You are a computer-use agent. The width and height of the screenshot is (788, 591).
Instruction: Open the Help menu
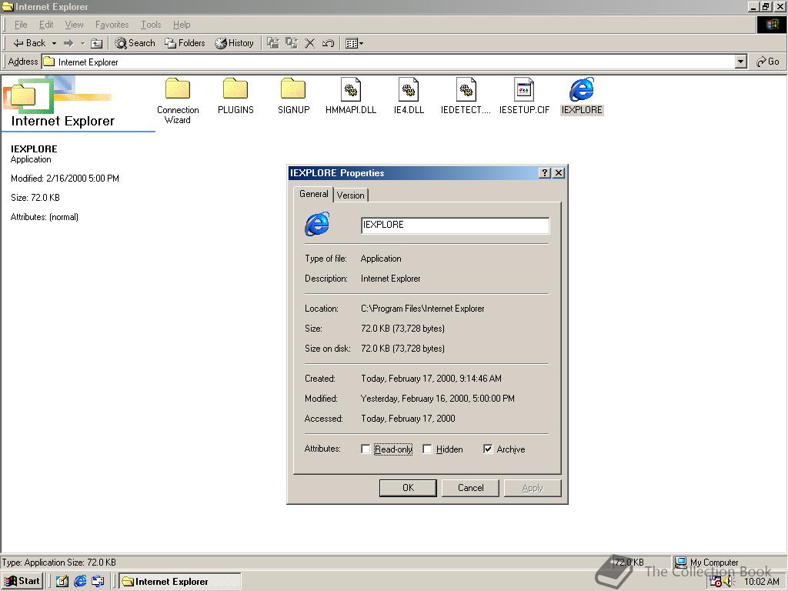(x=182, y=25)
